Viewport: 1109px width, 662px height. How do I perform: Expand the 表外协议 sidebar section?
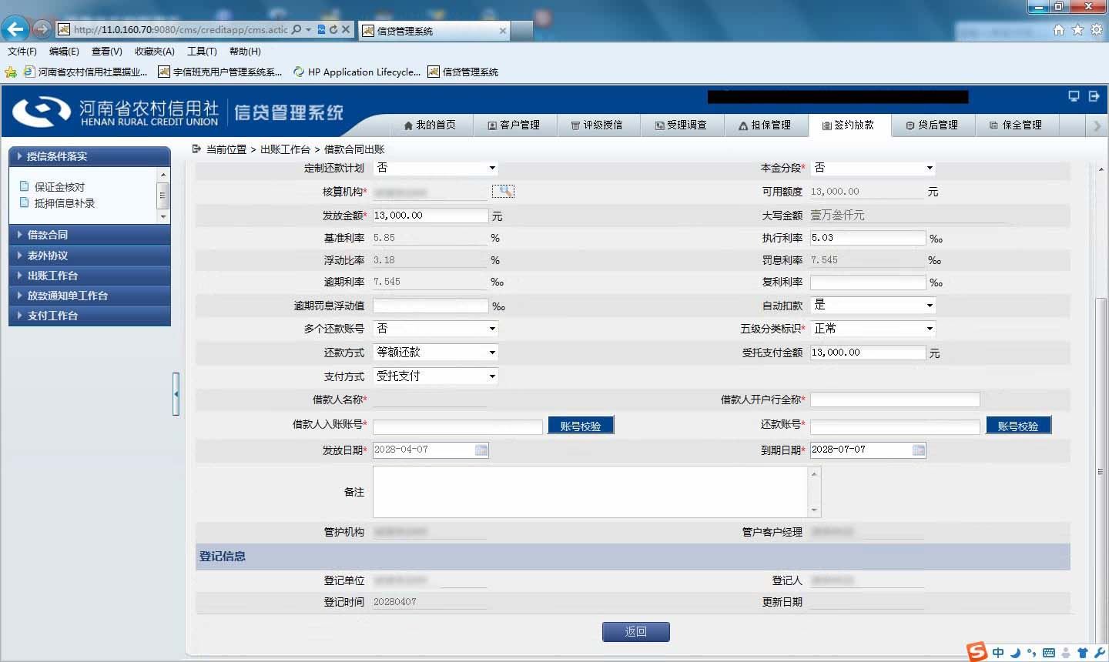point(89,256)
